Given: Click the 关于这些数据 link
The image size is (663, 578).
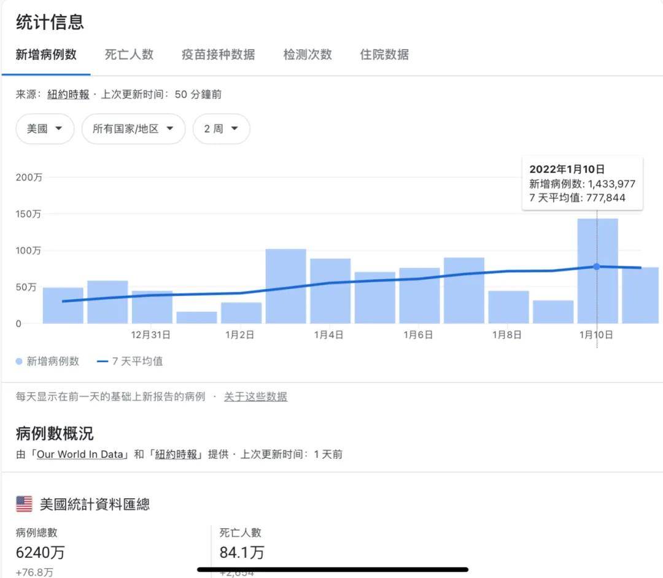Looking at the screenshot, I should pos(255,396).
